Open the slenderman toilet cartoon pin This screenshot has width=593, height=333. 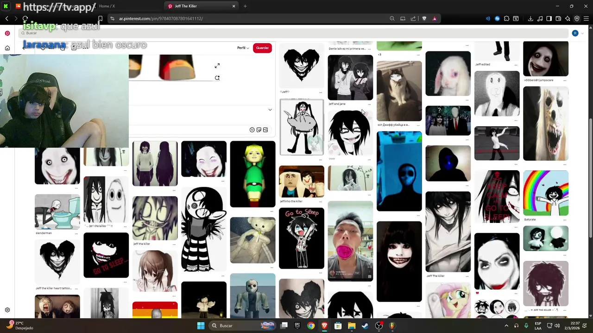click(x=57, y=211)
